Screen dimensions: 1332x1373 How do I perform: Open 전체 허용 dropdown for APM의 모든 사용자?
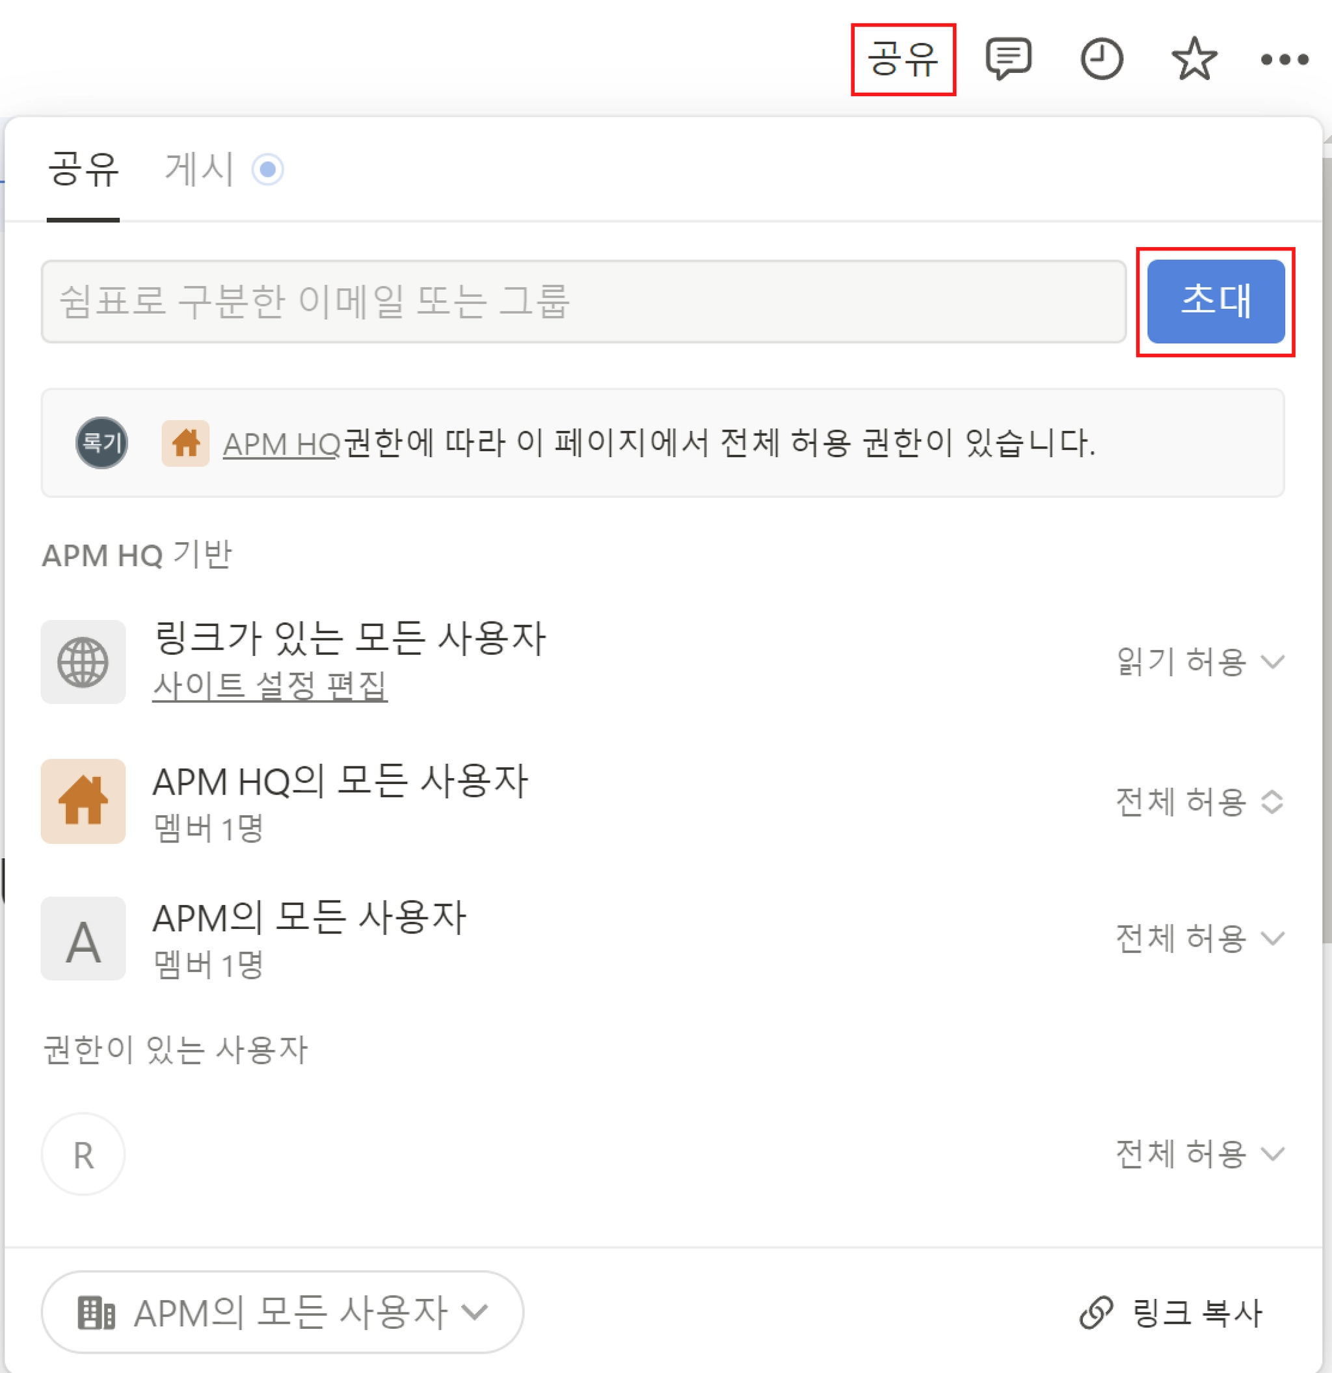pos(1199,939)
